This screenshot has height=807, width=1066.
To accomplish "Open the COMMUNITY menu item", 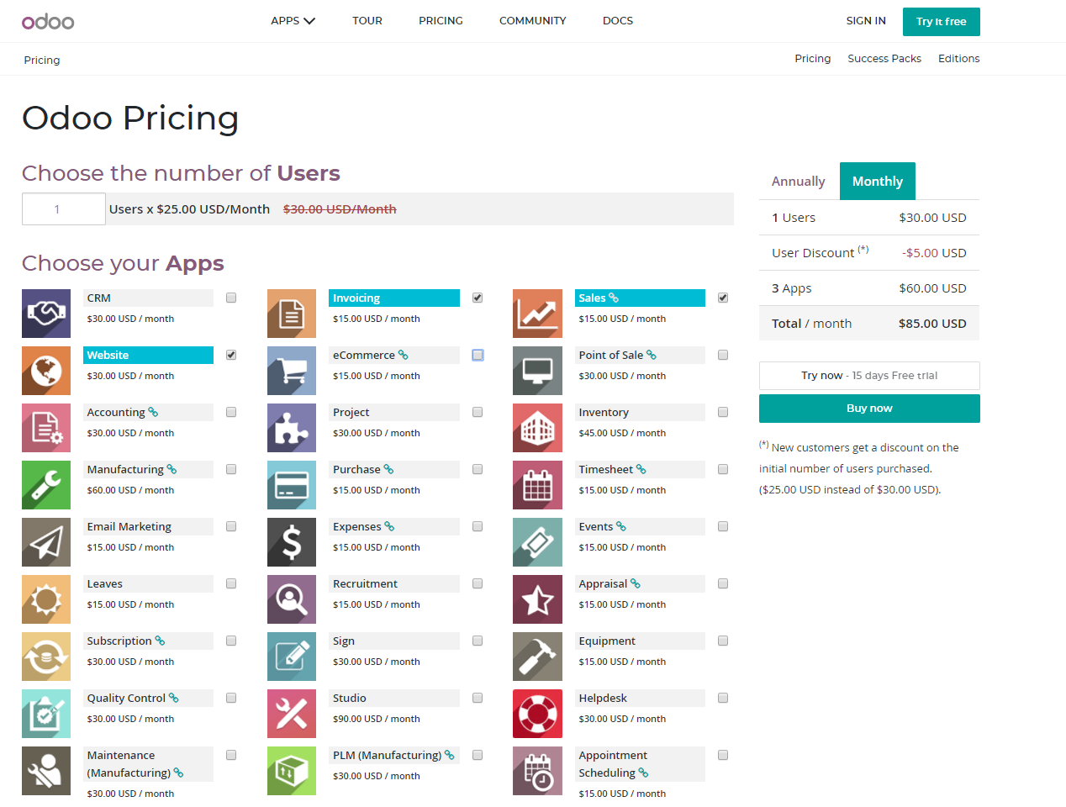I will (533, 21).
